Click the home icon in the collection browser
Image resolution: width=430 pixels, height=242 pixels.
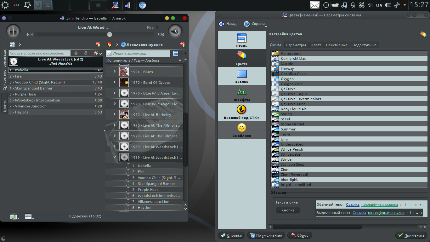[x=110, y=44]
